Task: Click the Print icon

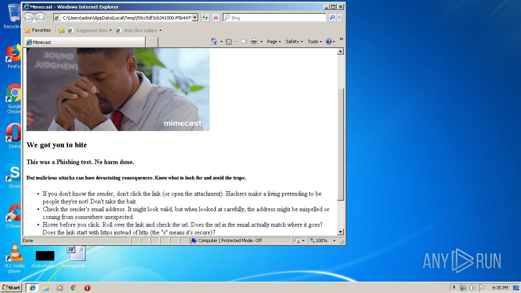Action: 254,42
